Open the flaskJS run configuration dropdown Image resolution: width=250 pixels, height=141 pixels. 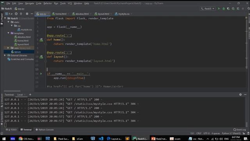(x=207, y=9)
